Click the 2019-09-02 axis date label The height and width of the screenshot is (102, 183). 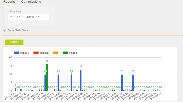coord(128,96)
